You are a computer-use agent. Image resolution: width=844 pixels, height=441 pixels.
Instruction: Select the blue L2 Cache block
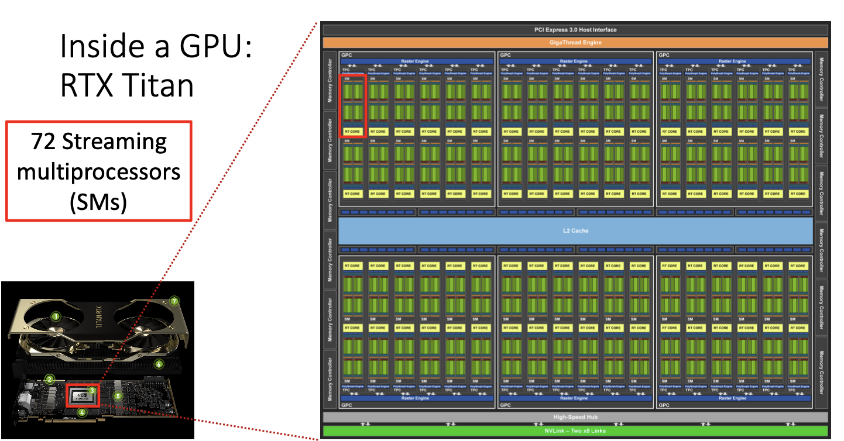[x=575, y=230]
